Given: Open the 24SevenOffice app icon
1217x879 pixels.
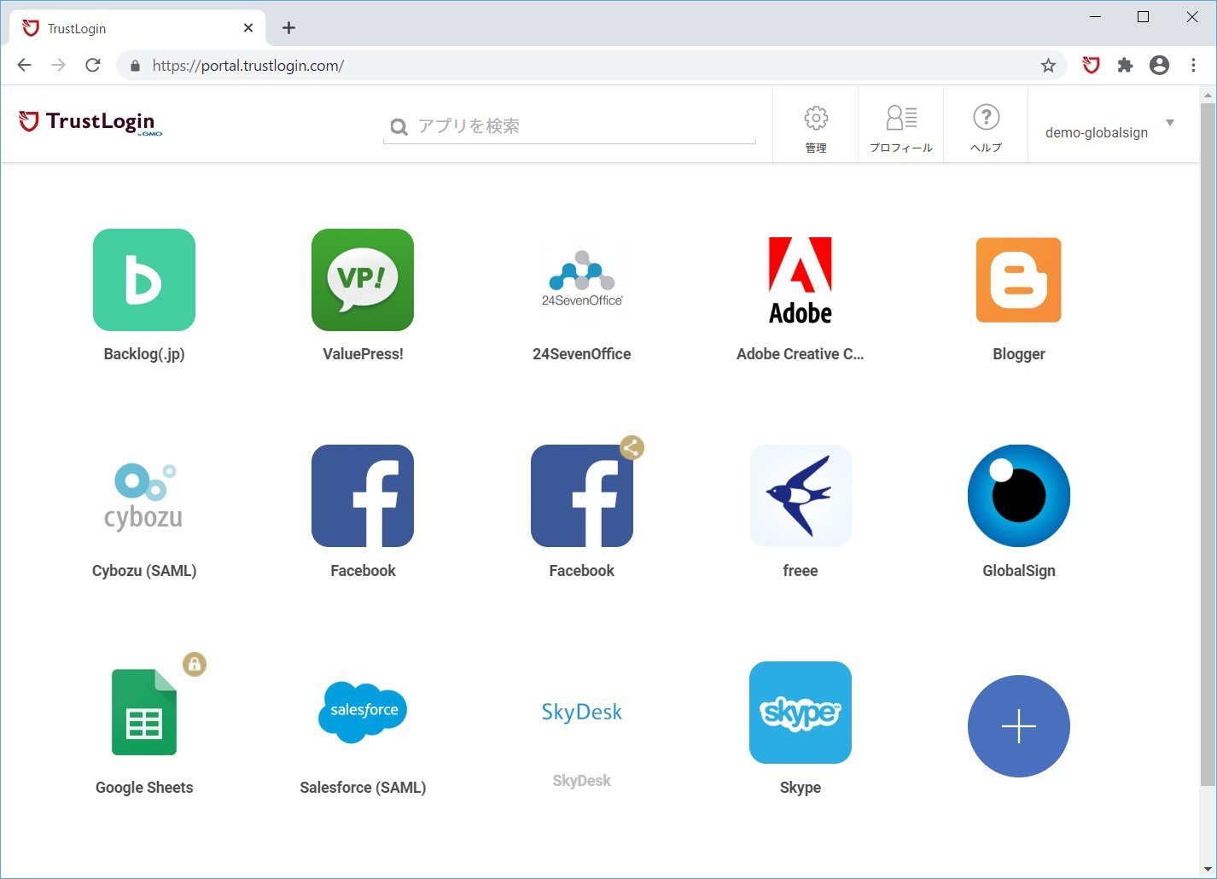Looking at the screenshot, I should (x=582, y=280).
